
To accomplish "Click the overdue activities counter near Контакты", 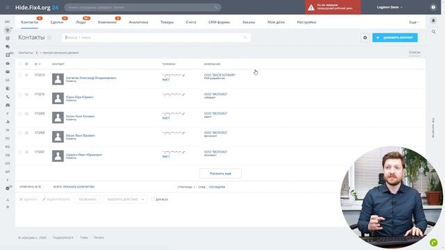I will [x=37, y=53].
